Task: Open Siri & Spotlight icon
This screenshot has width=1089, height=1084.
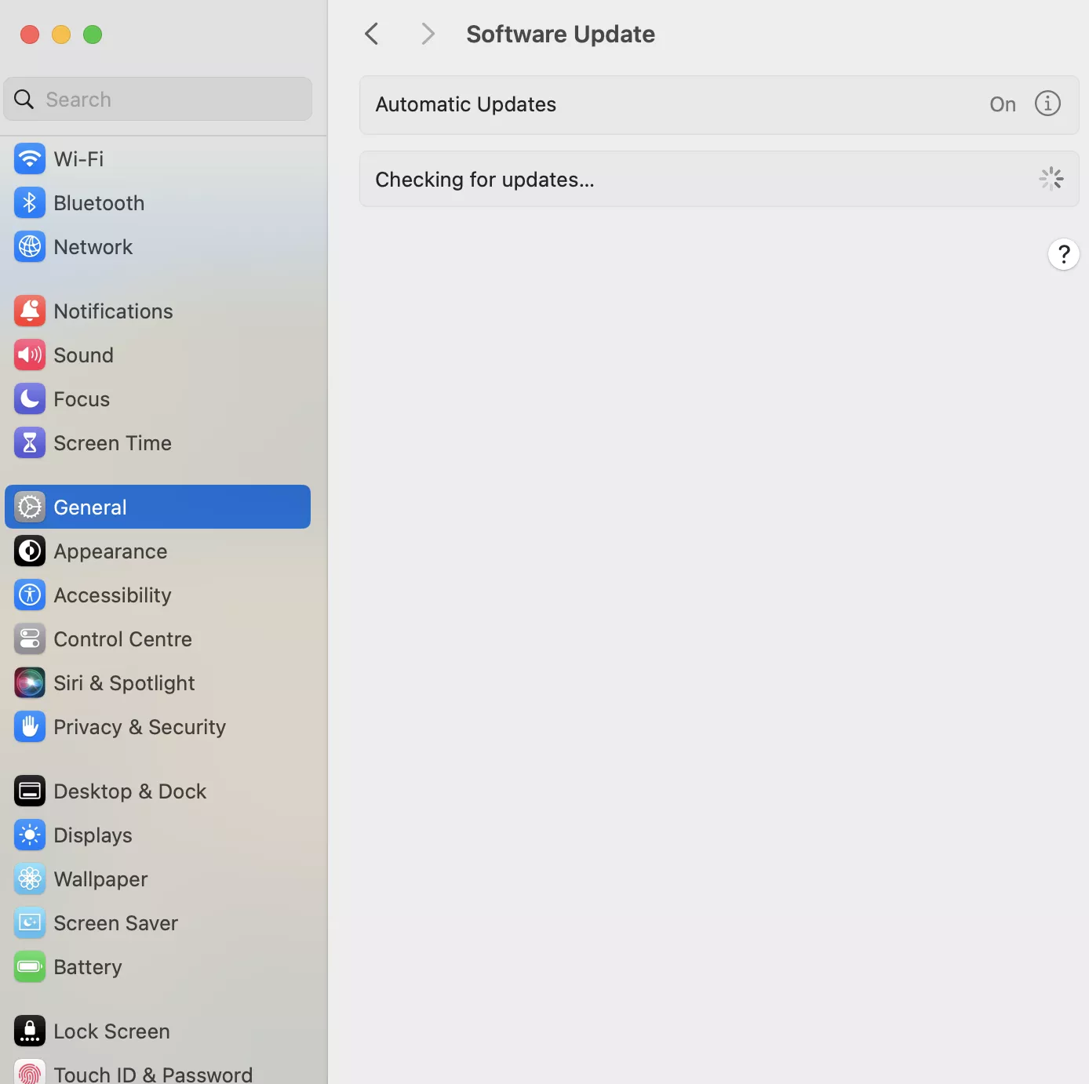Action: [x=30, y=683]
